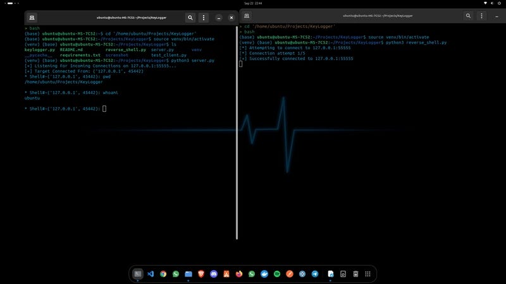The width and height of the screenshot is (506, 284).
Task: Open the right terminal's three-dot menu
Action: 481,16
